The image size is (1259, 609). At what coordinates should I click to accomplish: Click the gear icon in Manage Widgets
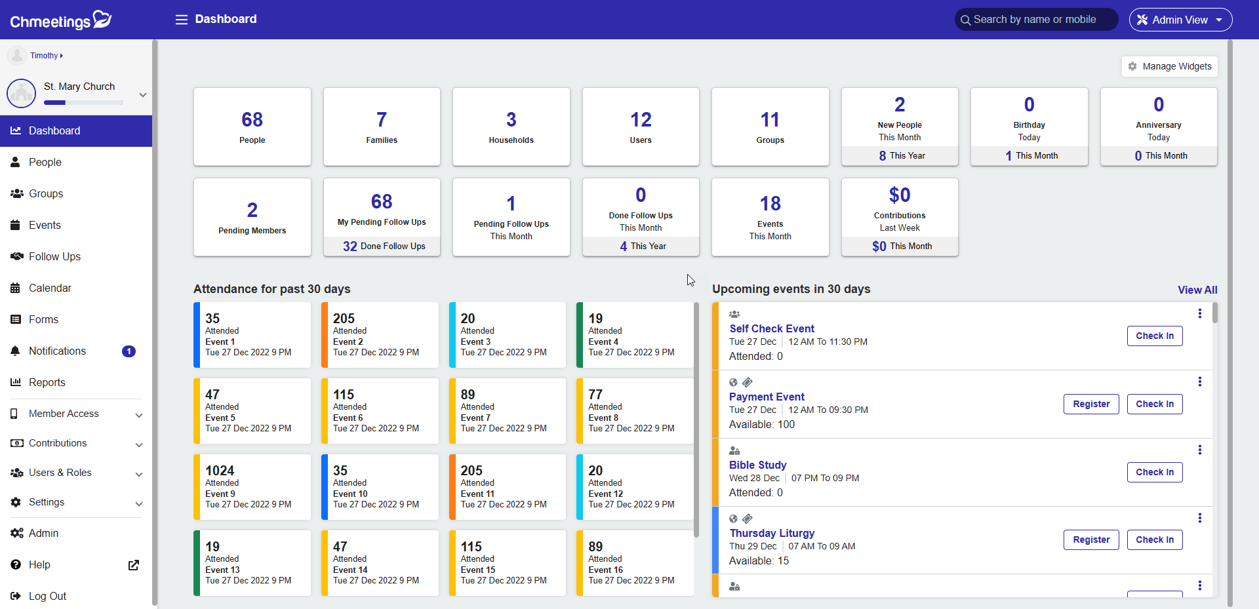(1132, 66)
